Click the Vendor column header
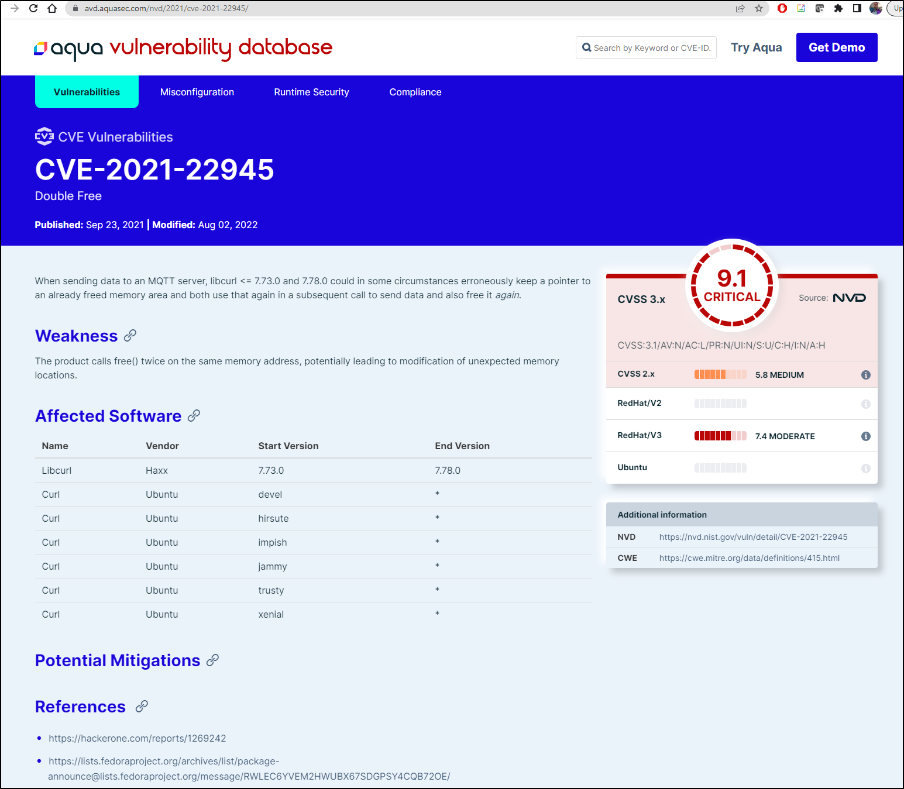The height and width of the screenshot is (789, 904). click(162, 446)
